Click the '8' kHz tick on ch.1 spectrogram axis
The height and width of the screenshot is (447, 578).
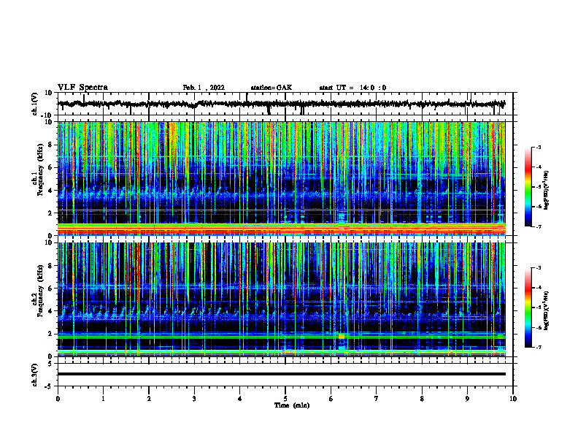(x=50, y=145)
